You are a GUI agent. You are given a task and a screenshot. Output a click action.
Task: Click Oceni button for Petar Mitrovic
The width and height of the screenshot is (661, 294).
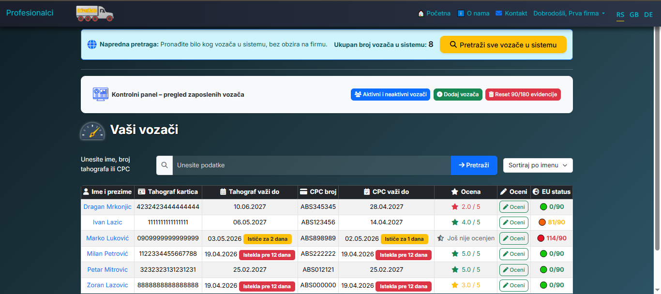[513, 270]
